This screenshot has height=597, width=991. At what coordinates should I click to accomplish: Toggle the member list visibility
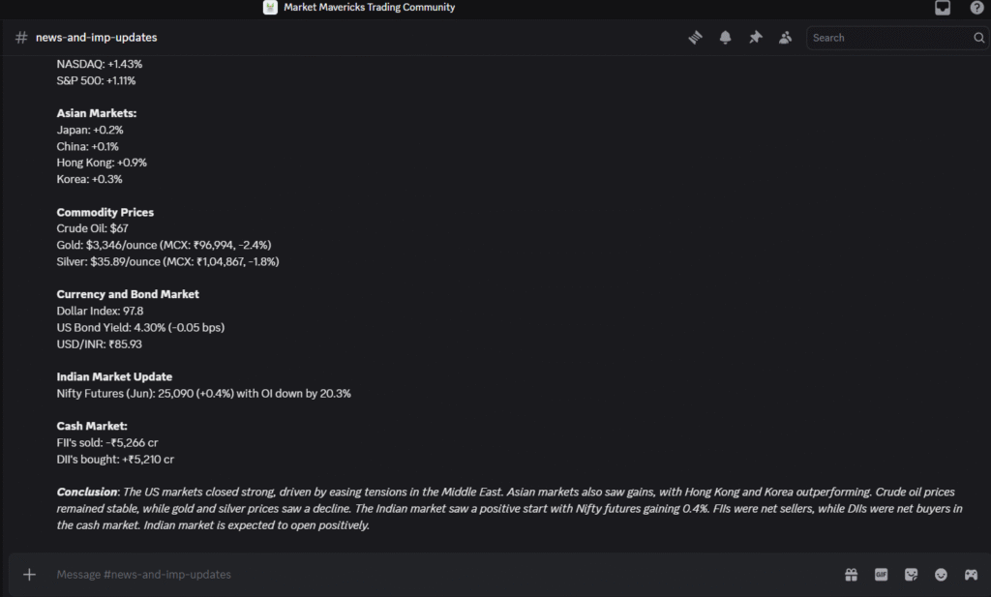(785, 37)
